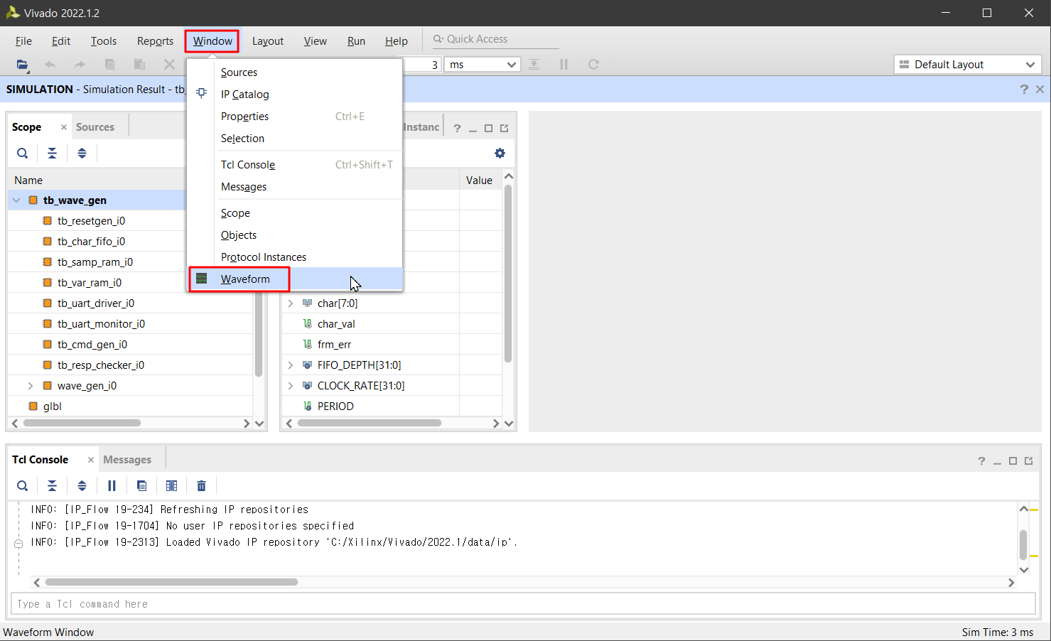This screenshot has width=1051, height=641.
Task: Close the Tcl Console tab
Action: (90, 460)
